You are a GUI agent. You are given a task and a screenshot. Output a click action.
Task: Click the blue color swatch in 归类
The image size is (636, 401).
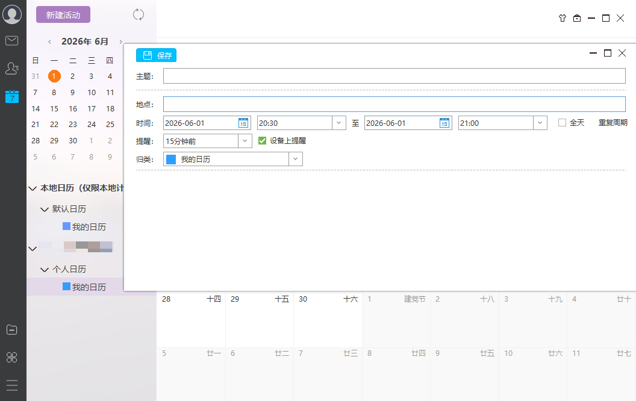point(171,160)
